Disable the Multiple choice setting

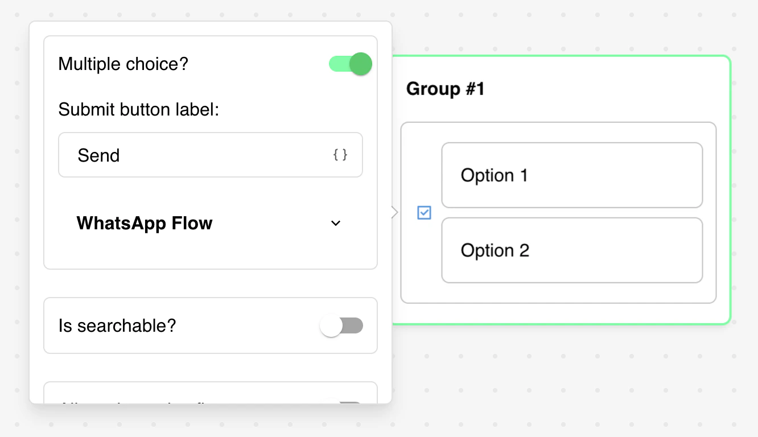[x=349, y=64]
